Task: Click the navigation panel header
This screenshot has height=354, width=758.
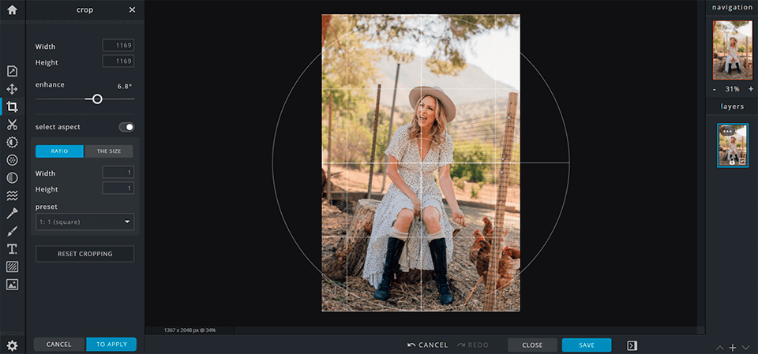Action: pos(732,7)
